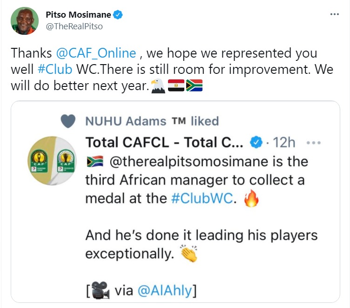Click the fire emoji in quoted post
Image resolution: width=350 pixels, height=308 pixels.
pyautogui.click(x=251, y=198)
